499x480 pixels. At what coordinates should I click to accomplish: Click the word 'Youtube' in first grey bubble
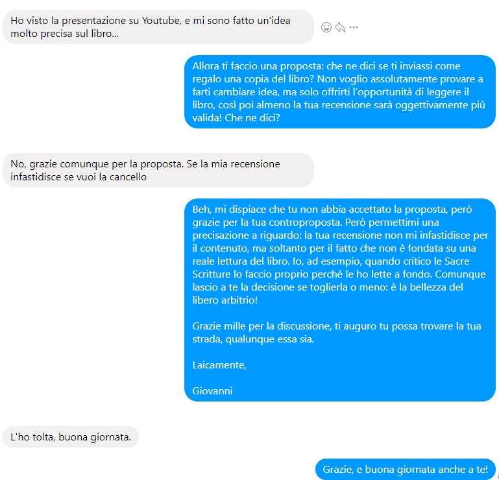click(x=161, y=21)
